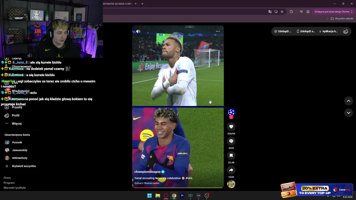This screenshot has width=356, height=200.
Task: Click Haun1er username in chat overlay
Action: pos(9,81)
